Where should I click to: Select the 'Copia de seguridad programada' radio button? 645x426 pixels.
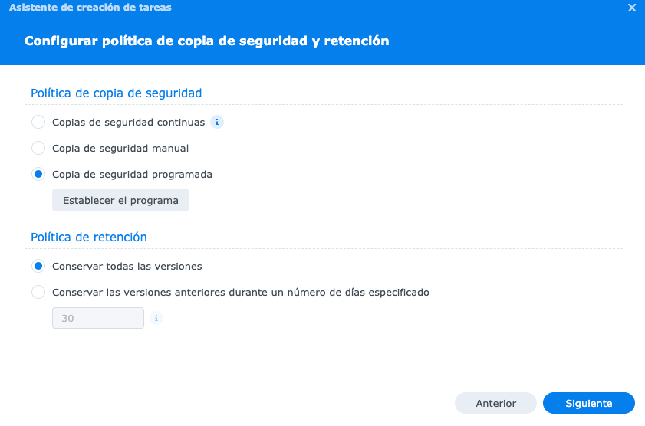coord(38,174)
